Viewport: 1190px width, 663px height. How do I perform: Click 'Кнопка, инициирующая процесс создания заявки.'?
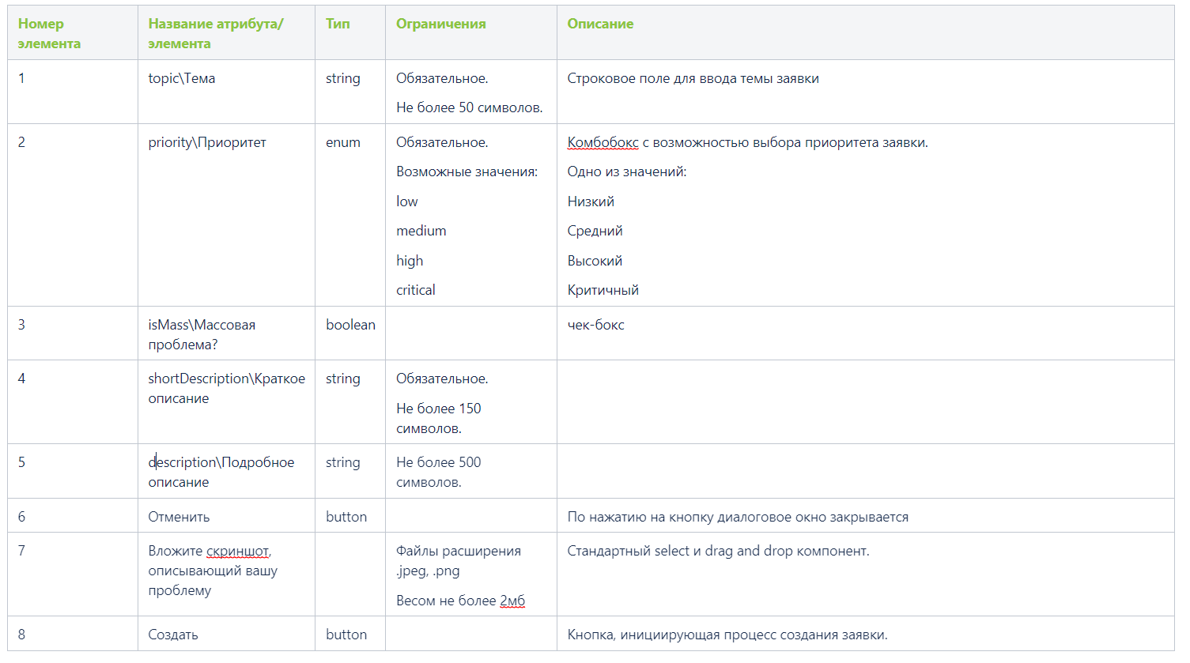click(727, 635)
